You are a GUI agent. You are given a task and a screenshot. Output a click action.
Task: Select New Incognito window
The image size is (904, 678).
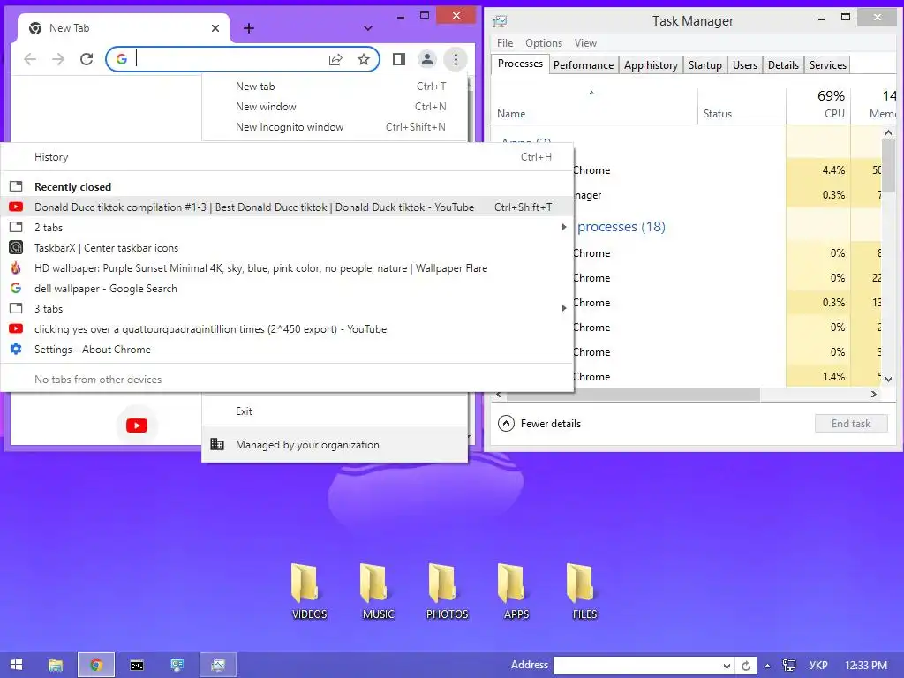click(x=335, y=127)
